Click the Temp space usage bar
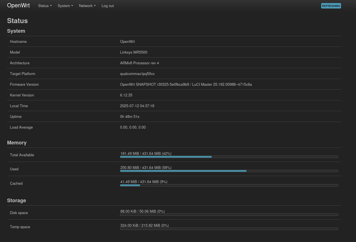This screenshot has height=242, width=356. (x=229, y=228)
